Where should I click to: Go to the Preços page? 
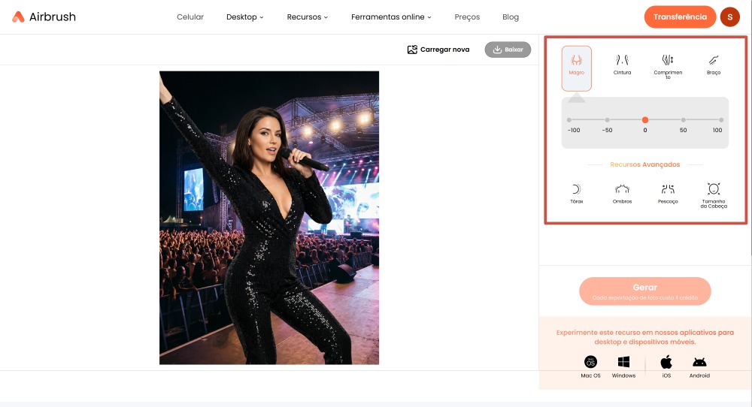(x=467, y=17)
